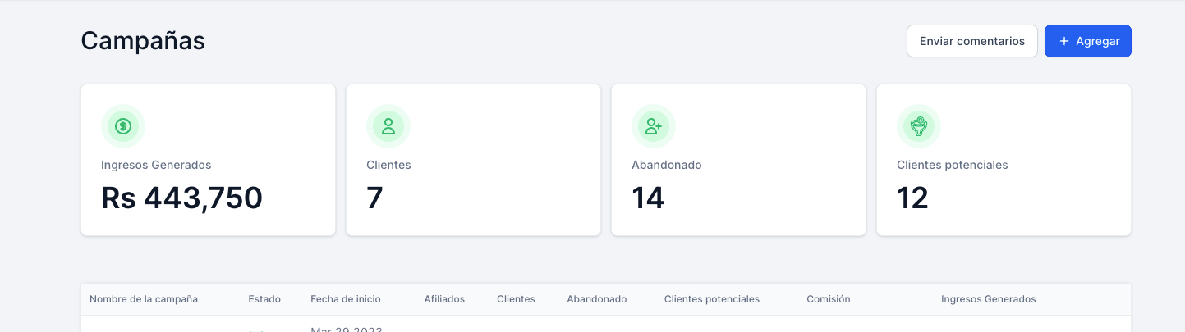Select the Afiliados column header
The height and width of the screenshot is (332, 1185).
[x=444, y=299]
